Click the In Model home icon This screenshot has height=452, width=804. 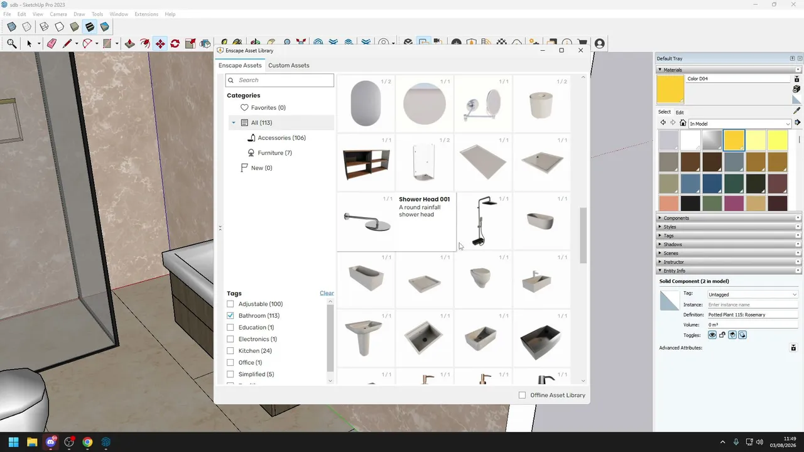pyautogui.click(x=683, y=123)
